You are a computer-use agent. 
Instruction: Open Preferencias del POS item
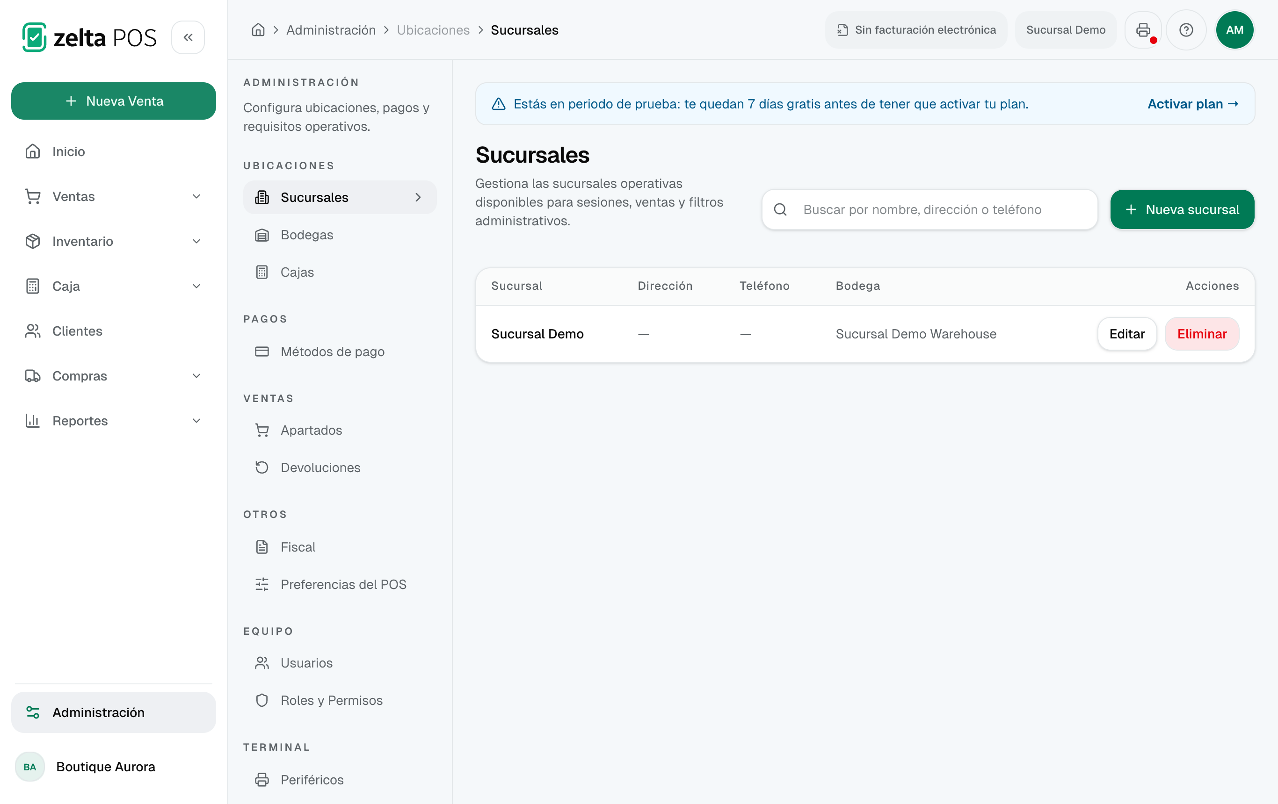click(340, 584)
